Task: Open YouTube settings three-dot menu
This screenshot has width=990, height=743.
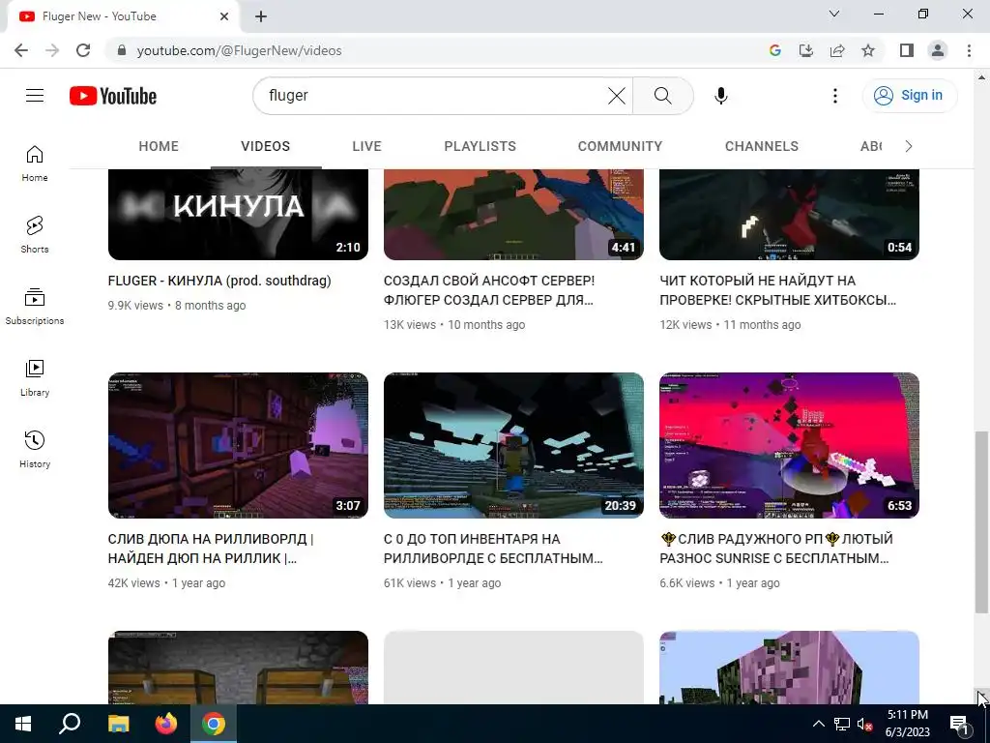Action: pos(834,96)
